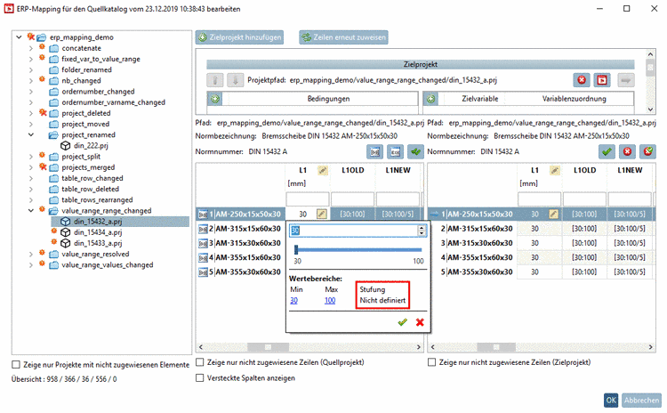Click the red X icon above target table
Image resolution: width=667 pixels, height=413 pixels.
627,151
